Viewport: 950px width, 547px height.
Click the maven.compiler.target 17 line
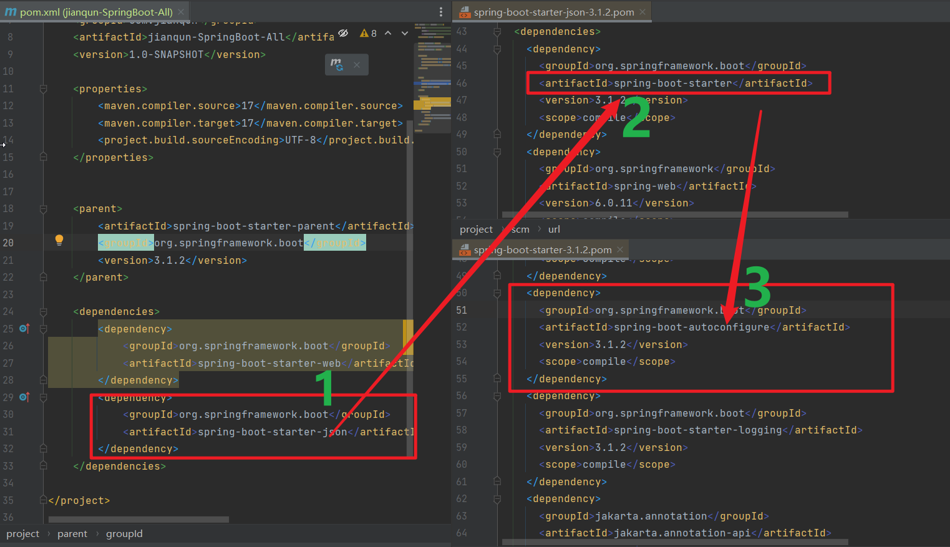[250, 123]
